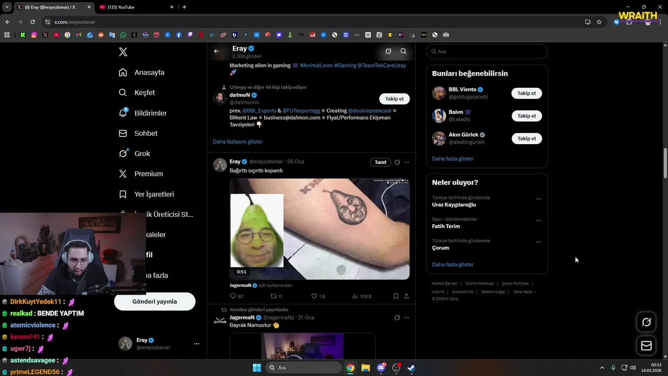Open Anasayfa home page
668x376 pixels.
coord(141,73)
